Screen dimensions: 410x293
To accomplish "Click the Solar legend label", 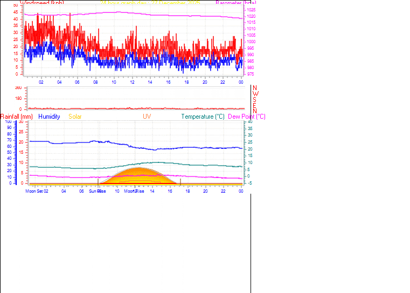I will [75, 117].
